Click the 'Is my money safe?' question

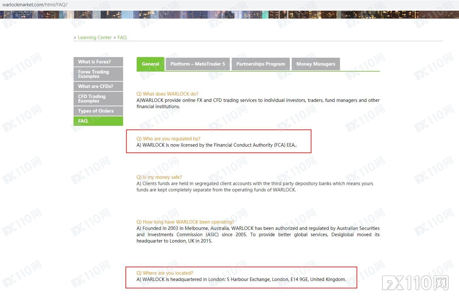click(x=159, y=177)
